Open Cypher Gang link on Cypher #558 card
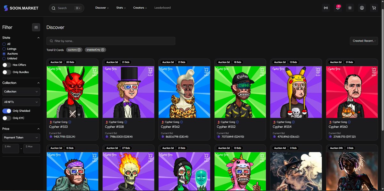Viewport: 384px width, 191px height. click(116, 122)
